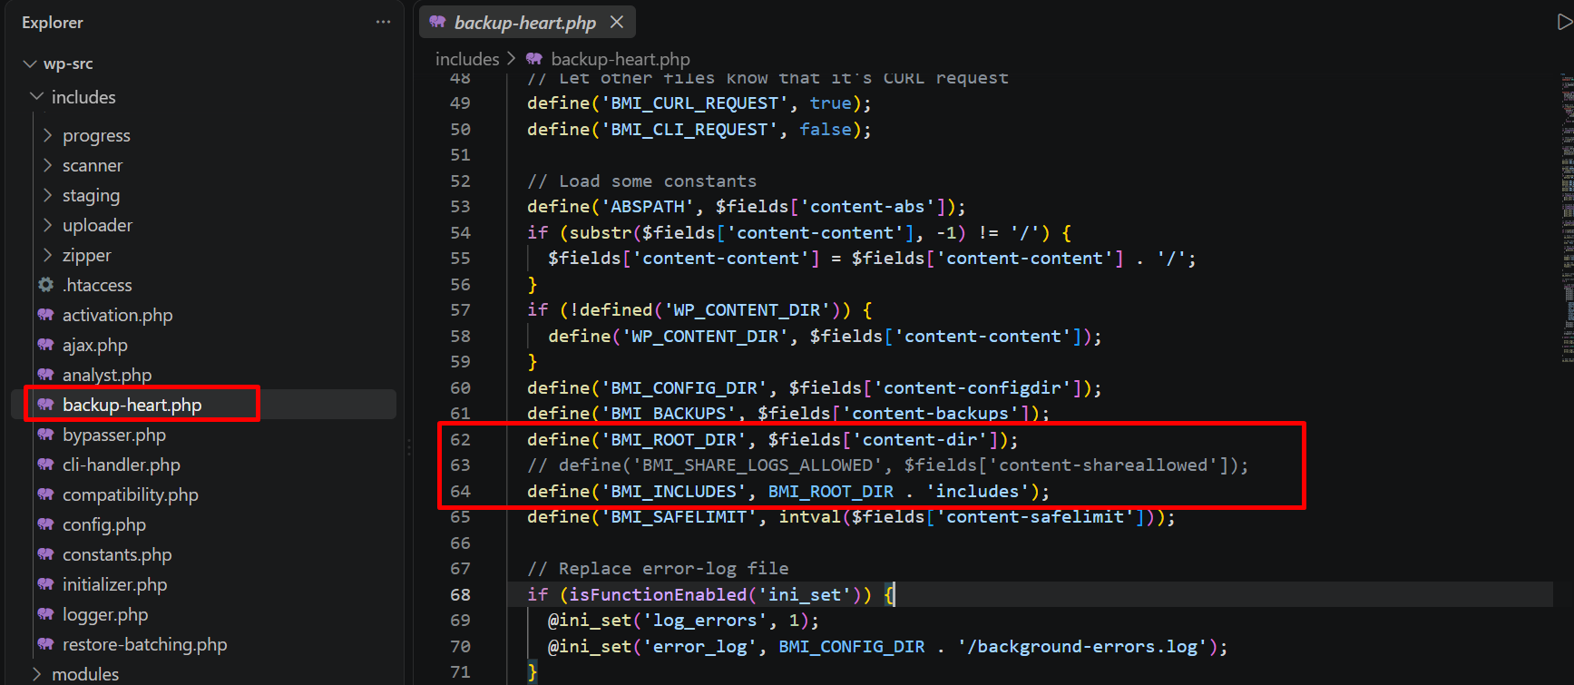The height and width of the screenshot is (685, 1574).
Task: Click the PHP icon beside ajax.php
Action: [x=46, y=345]
